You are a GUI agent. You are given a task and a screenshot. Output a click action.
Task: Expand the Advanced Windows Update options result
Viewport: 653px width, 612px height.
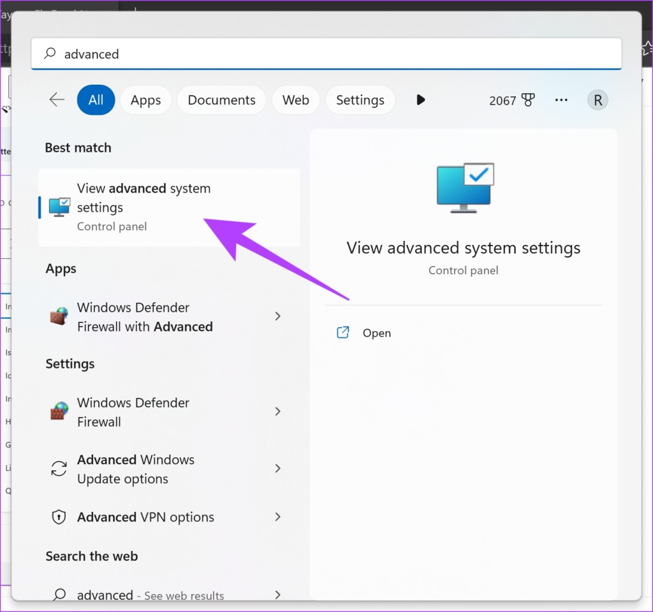277,469
